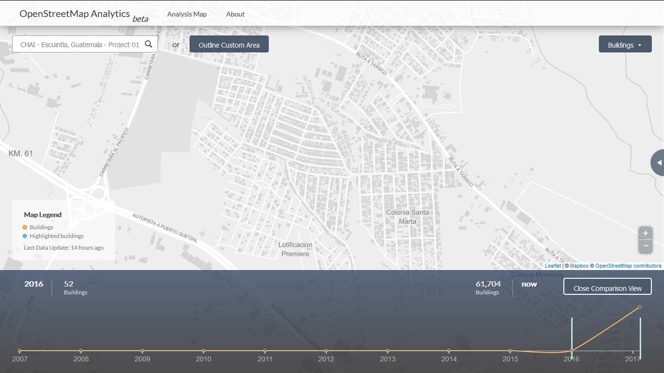Click the '52' buildings count
664x373 pixels.
point(69,284)
